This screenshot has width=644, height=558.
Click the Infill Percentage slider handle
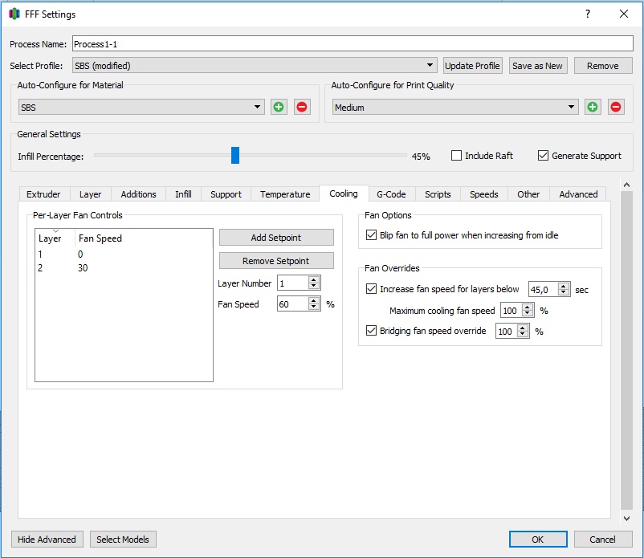click(235, 156)
